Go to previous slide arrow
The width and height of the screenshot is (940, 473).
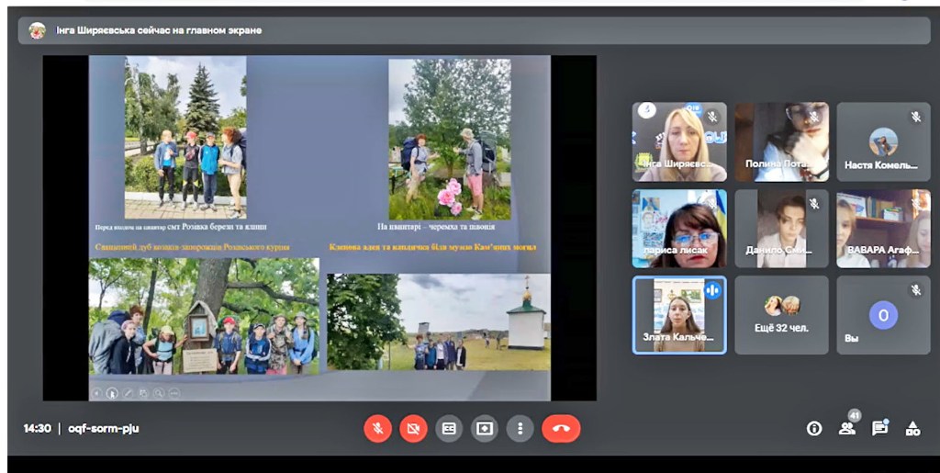pyautogui.click(x=97, y=393)
